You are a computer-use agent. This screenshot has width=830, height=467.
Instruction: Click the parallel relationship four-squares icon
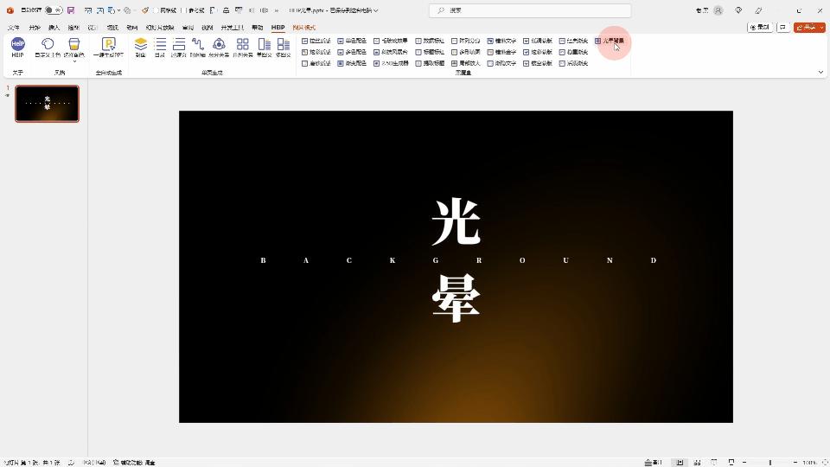click(242, 44)
